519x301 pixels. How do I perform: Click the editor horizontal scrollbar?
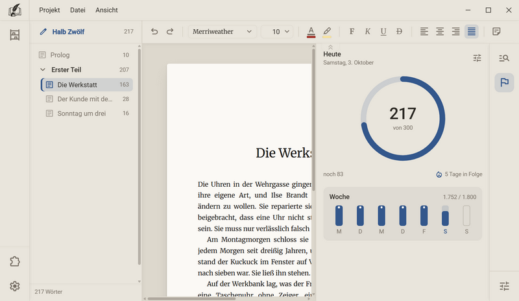(191, 298)
